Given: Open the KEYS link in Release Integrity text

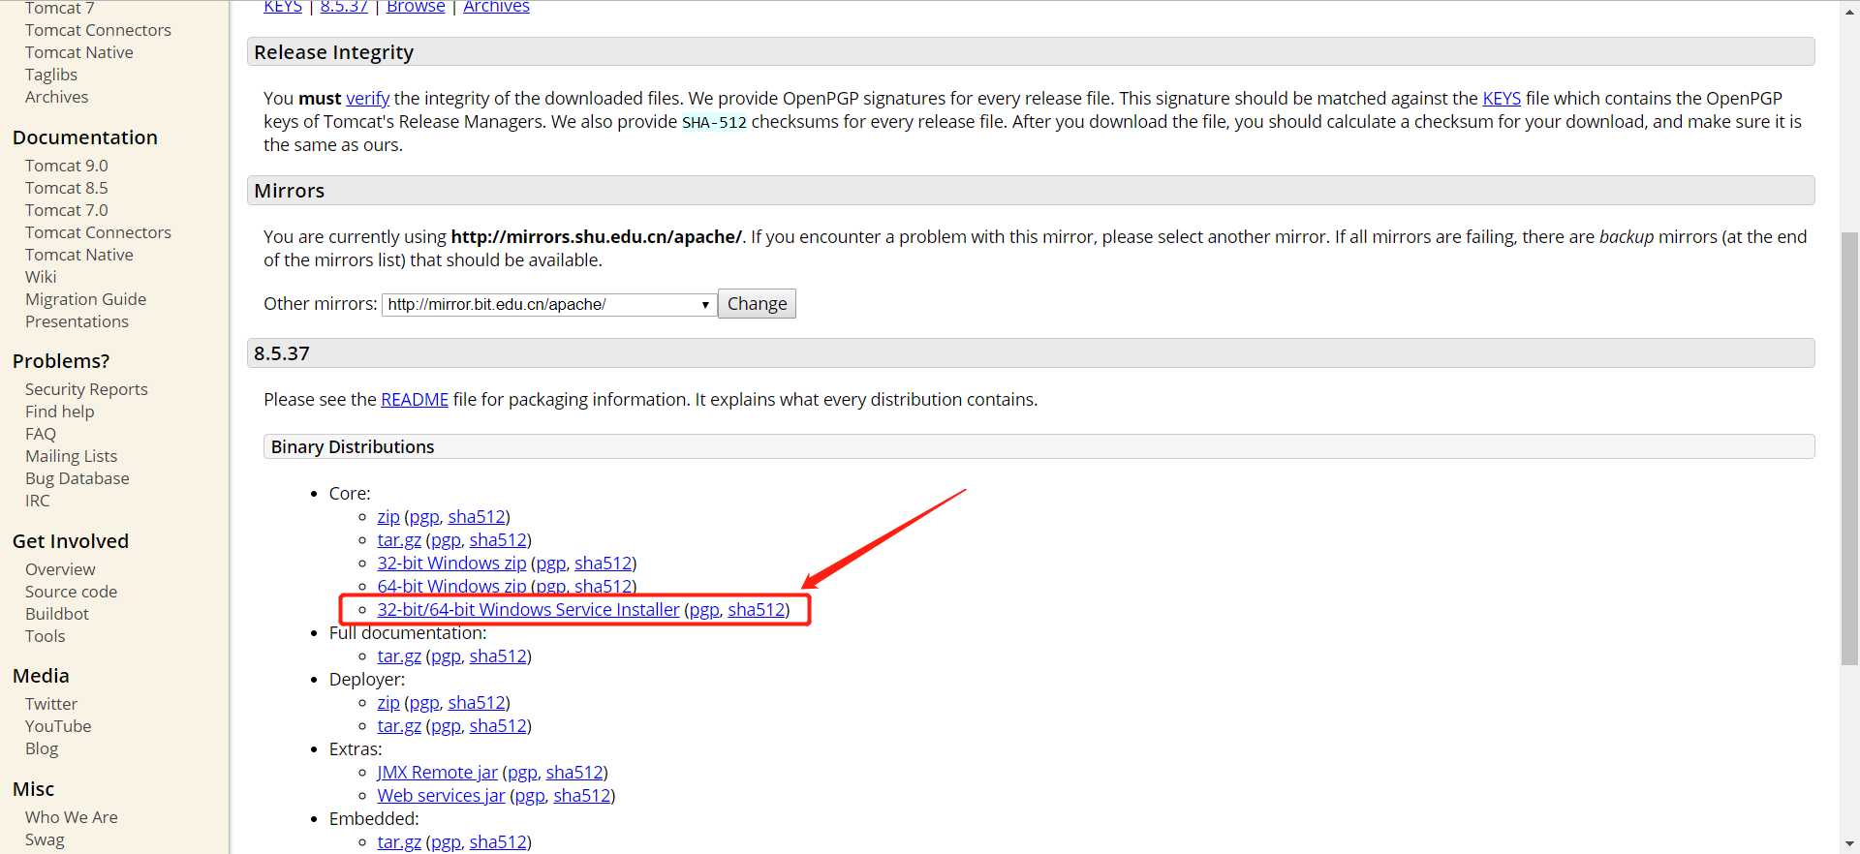Looking at the screenshot, I should (1502, 98).
